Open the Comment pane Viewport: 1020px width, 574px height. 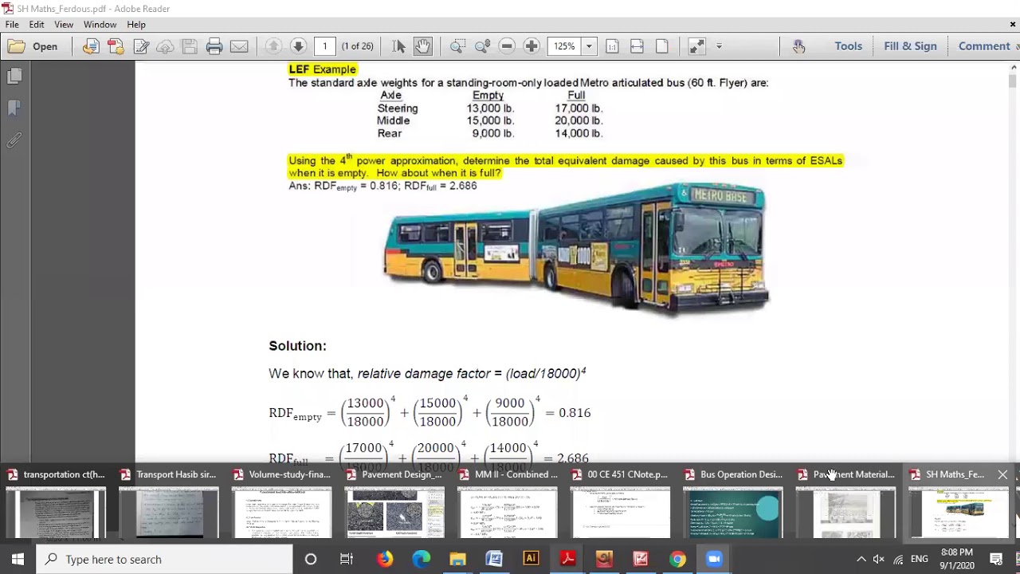984,46
